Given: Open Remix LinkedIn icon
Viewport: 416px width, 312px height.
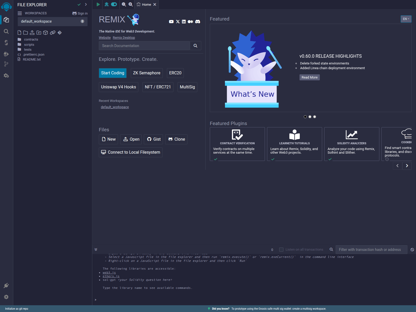Looking at the screenshot, I should [x=184, y=22].
